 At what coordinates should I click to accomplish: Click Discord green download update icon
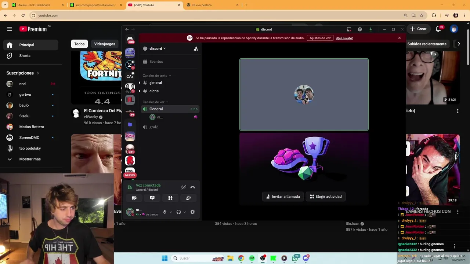pos(370,29)
